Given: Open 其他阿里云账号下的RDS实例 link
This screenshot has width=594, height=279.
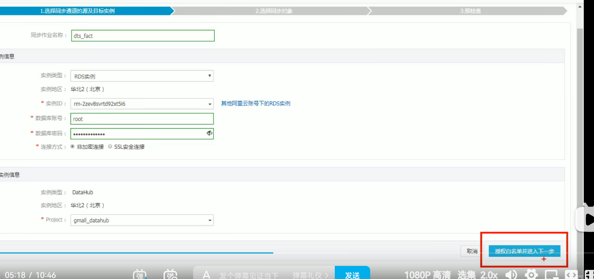Looking at the screenshot, I should coord(256,103).
